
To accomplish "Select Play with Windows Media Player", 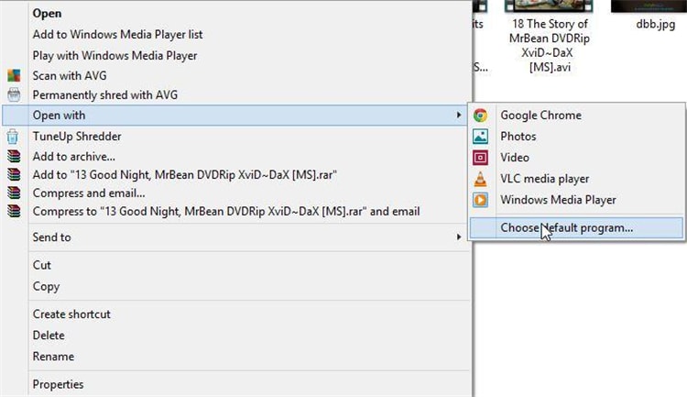I will [114, 55].
